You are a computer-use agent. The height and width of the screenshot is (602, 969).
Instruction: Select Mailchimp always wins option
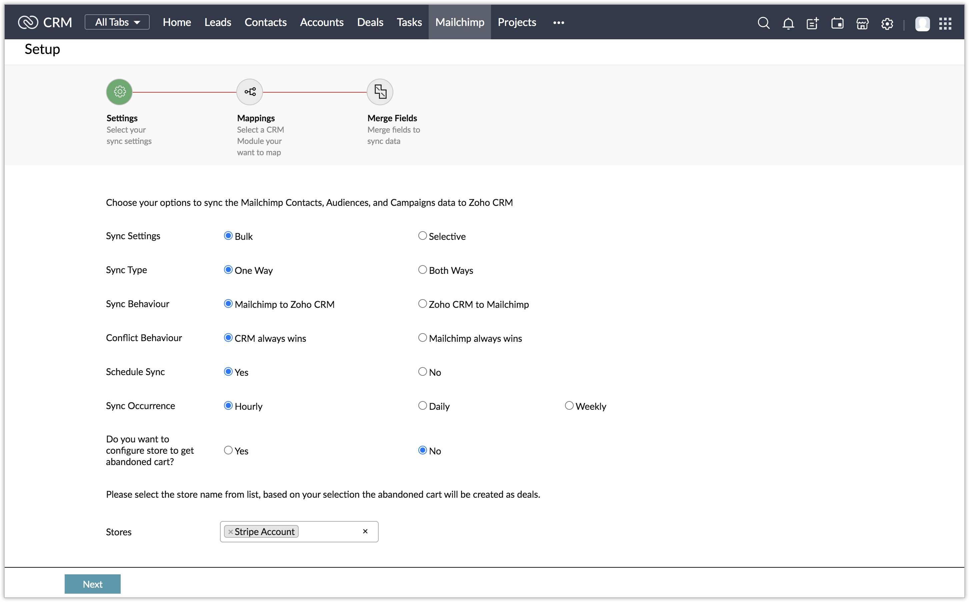pyautogui.click(x=423, y=337)
